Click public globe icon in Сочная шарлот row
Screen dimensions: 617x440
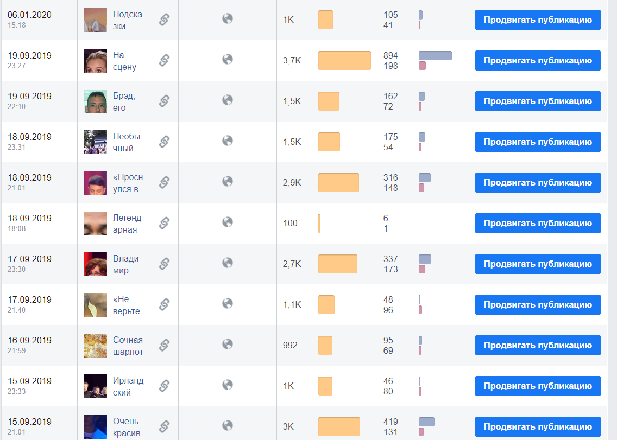point(228,344)
